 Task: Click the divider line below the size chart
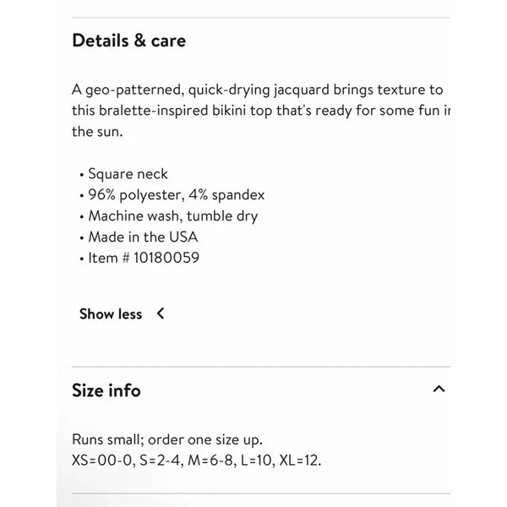(261, 493)
